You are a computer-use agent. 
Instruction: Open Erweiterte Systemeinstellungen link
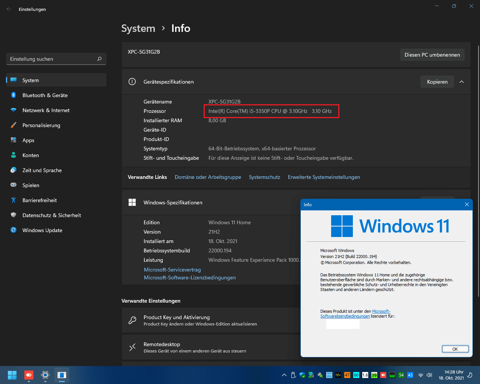[x=324, y=177]
